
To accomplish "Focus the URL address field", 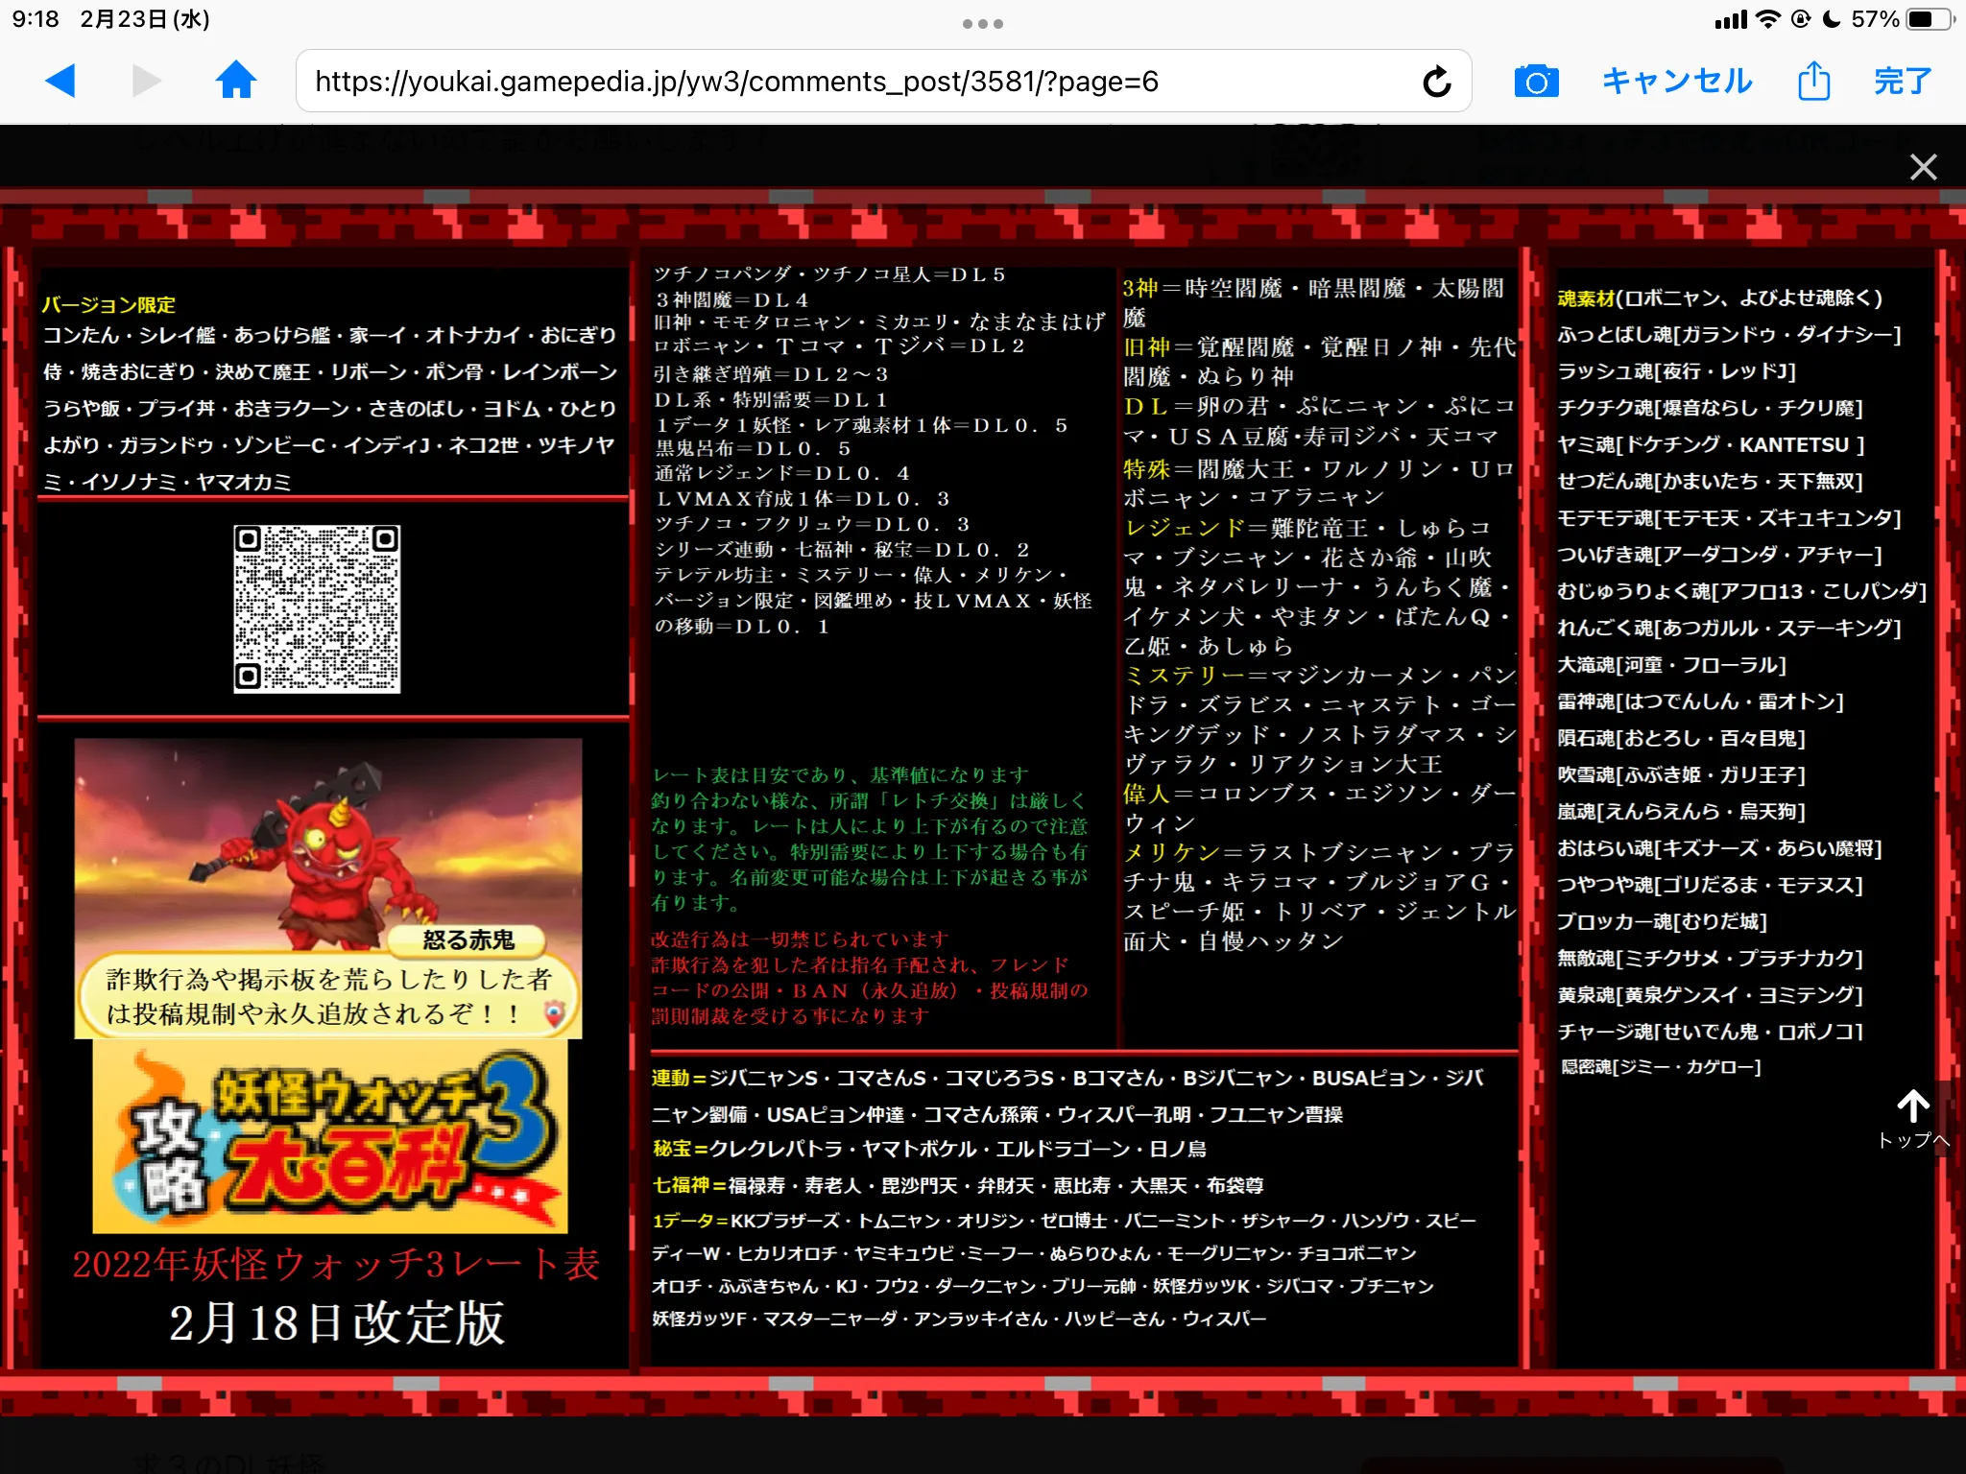I will pos(883,82).
